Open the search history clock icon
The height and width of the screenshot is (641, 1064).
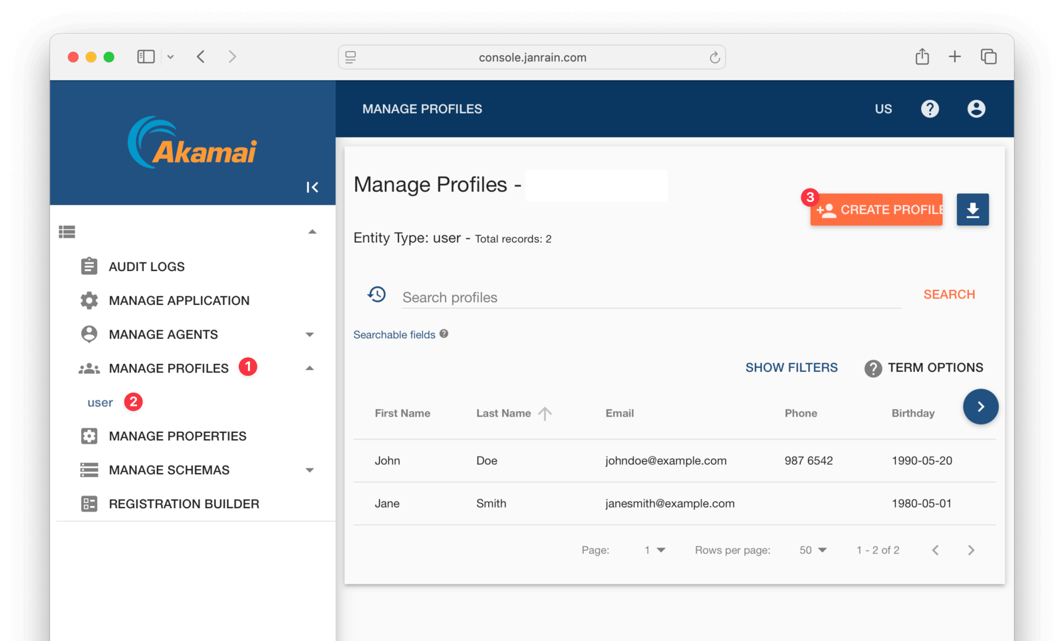tap(377, 294)
